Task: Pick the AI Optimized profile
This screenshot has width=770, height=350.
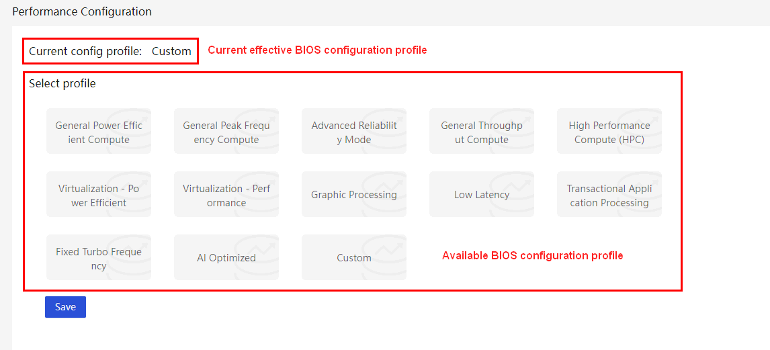Action: (226, 257)
